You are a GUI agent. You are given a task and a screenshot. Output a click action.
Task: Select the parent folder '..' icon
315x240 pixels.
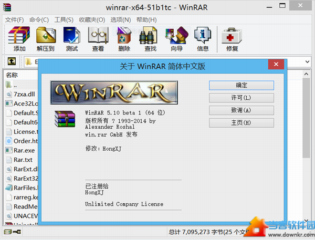[x=8, y=85]
